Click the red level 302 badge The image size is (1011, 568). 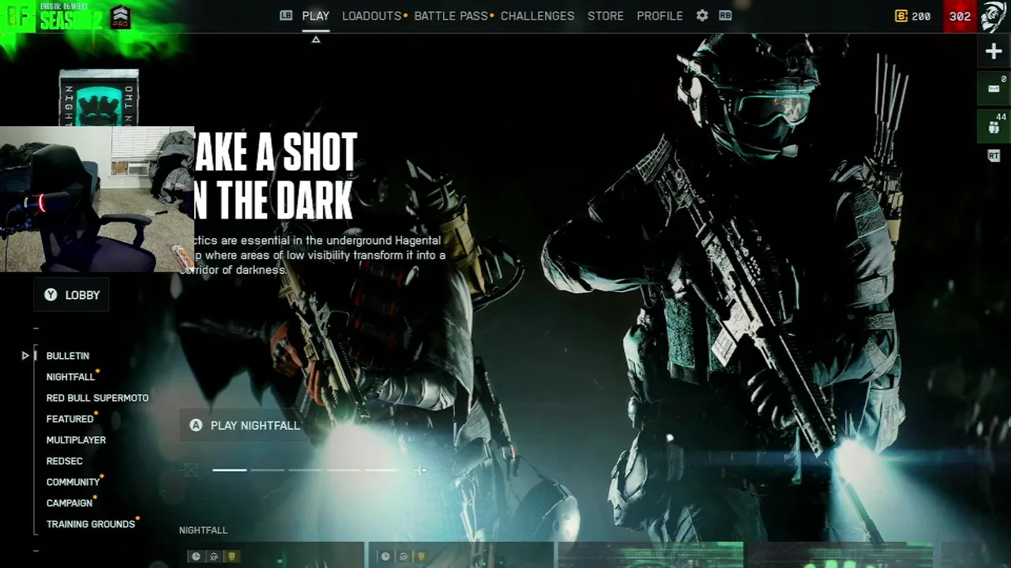[960, 17]
